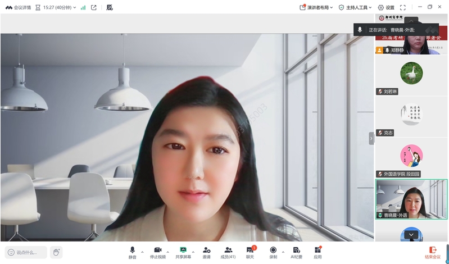
Task: Click the raise hand reaction icon
Action: pos(56,252)
